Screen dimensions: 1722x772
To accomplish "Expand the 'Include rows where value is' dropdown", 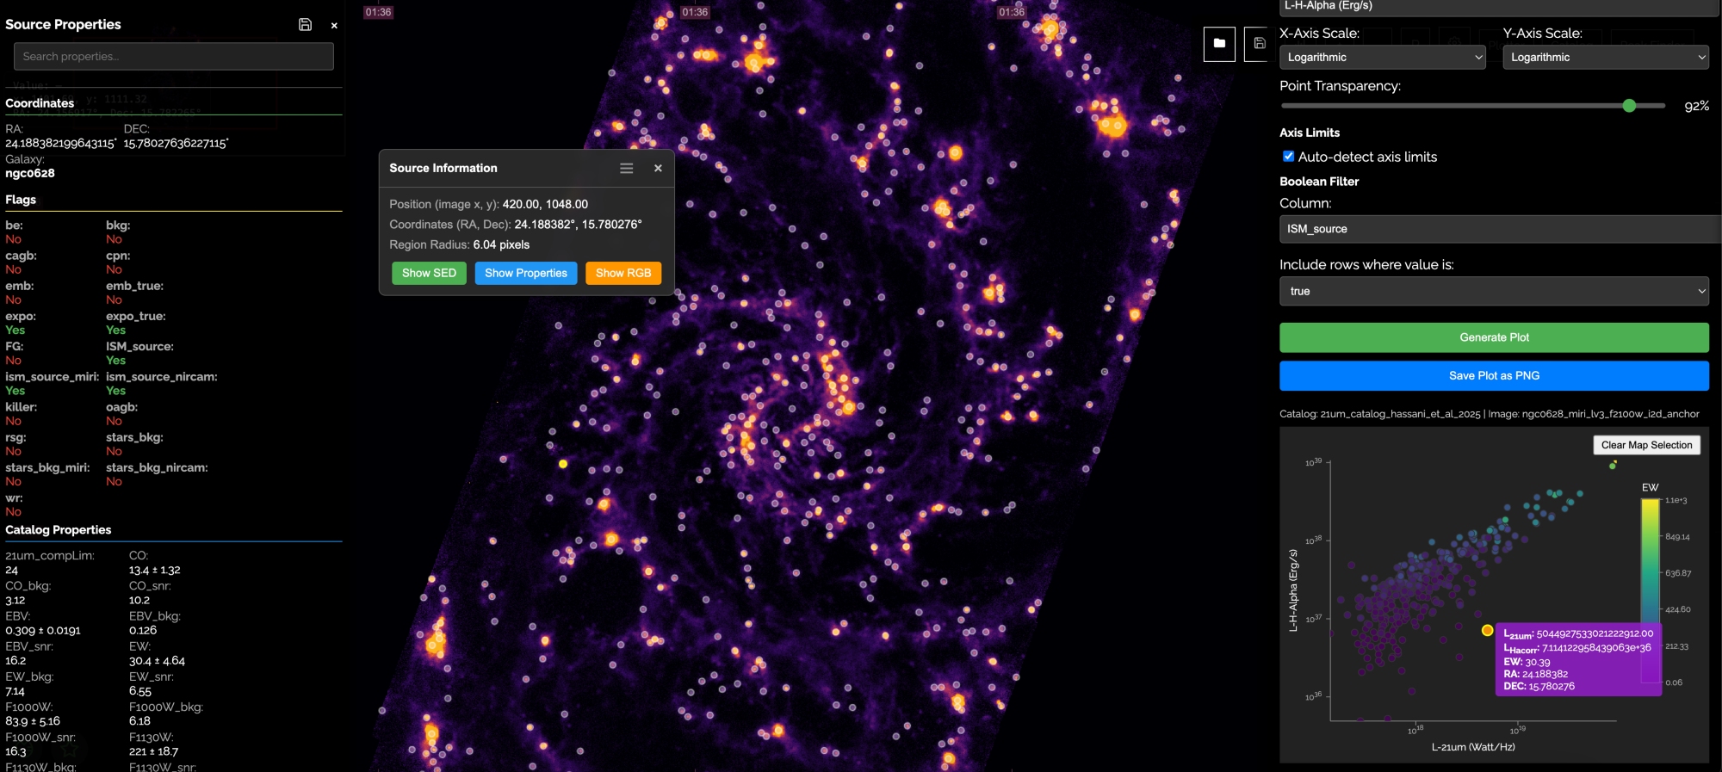I will (x=1494, y=292).
